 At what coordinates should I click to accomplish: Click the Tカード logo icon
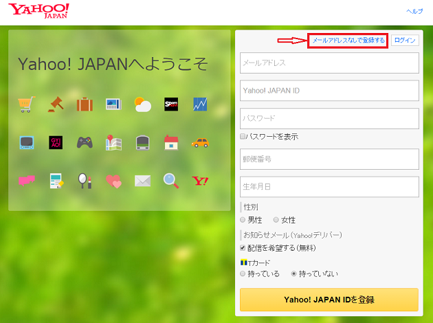coord(243,262)
